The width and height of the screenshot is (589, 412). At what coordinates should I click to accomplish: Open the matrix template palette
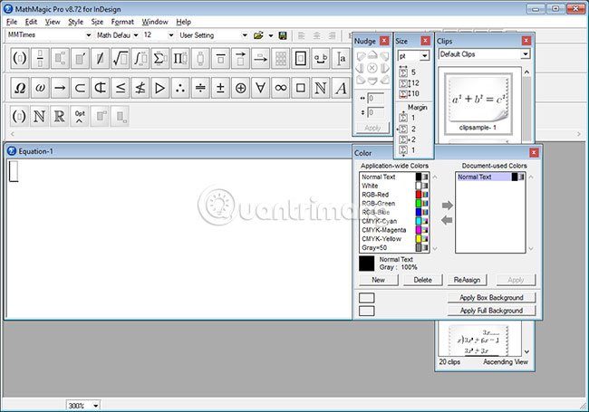coord(281,58)
